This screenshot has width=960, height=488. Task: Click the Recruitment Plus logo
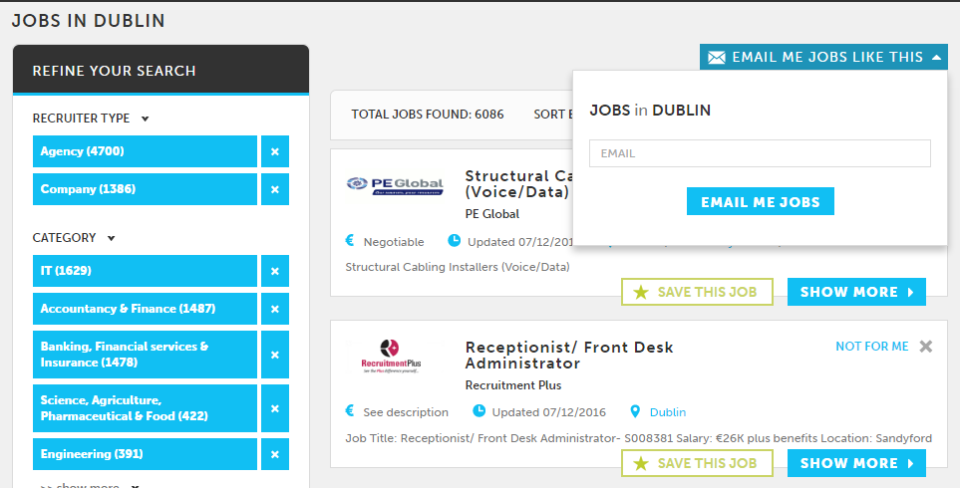coord(391,357)
